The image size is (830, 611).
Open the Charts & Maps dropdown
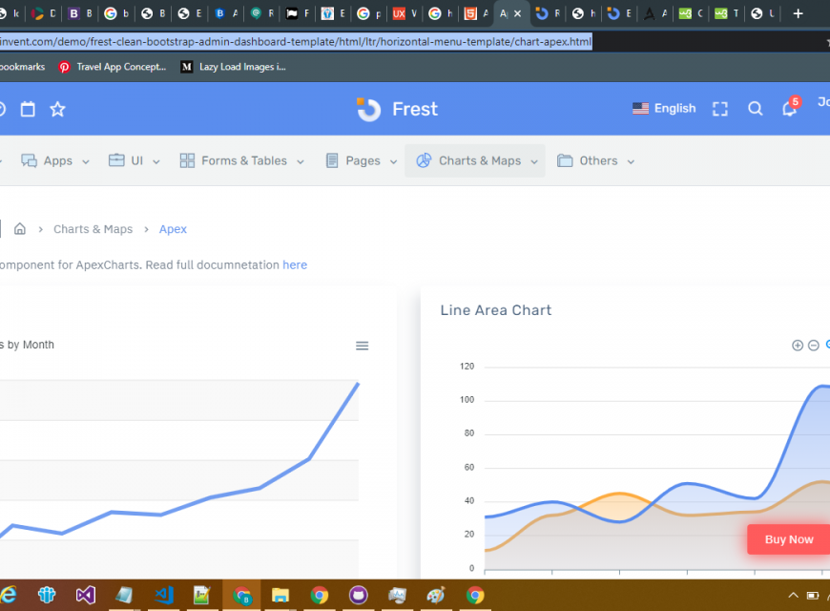(477, 161)
